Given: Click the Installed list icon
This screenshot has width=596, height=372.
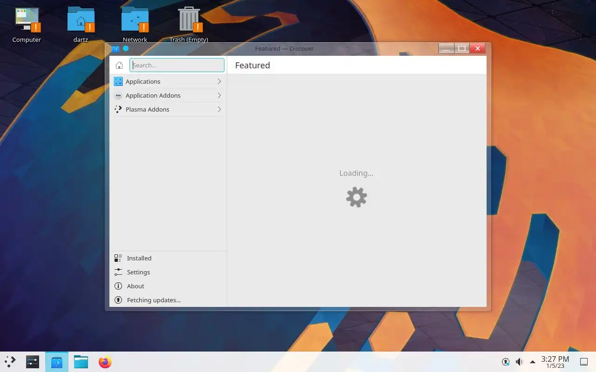Looking at the screenshot, I should pyautogui.click(x=118, y=258).
